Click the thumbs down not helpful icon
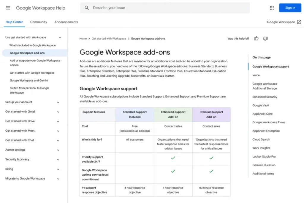 [x=265, y=38]
